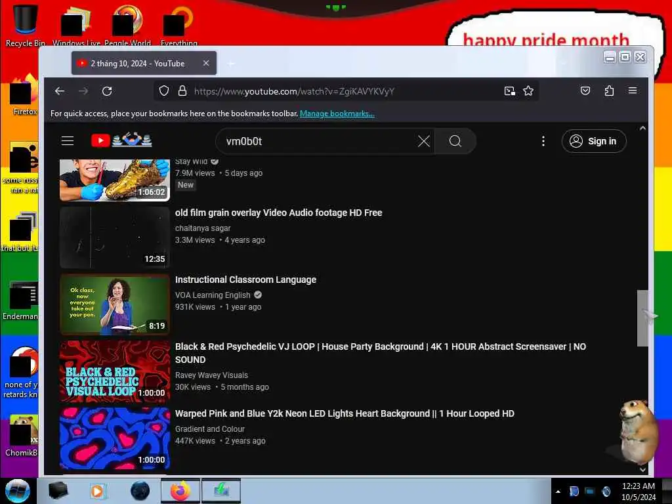
Task: Go back with the browser back arrow
Action: (x=60, y=91)
